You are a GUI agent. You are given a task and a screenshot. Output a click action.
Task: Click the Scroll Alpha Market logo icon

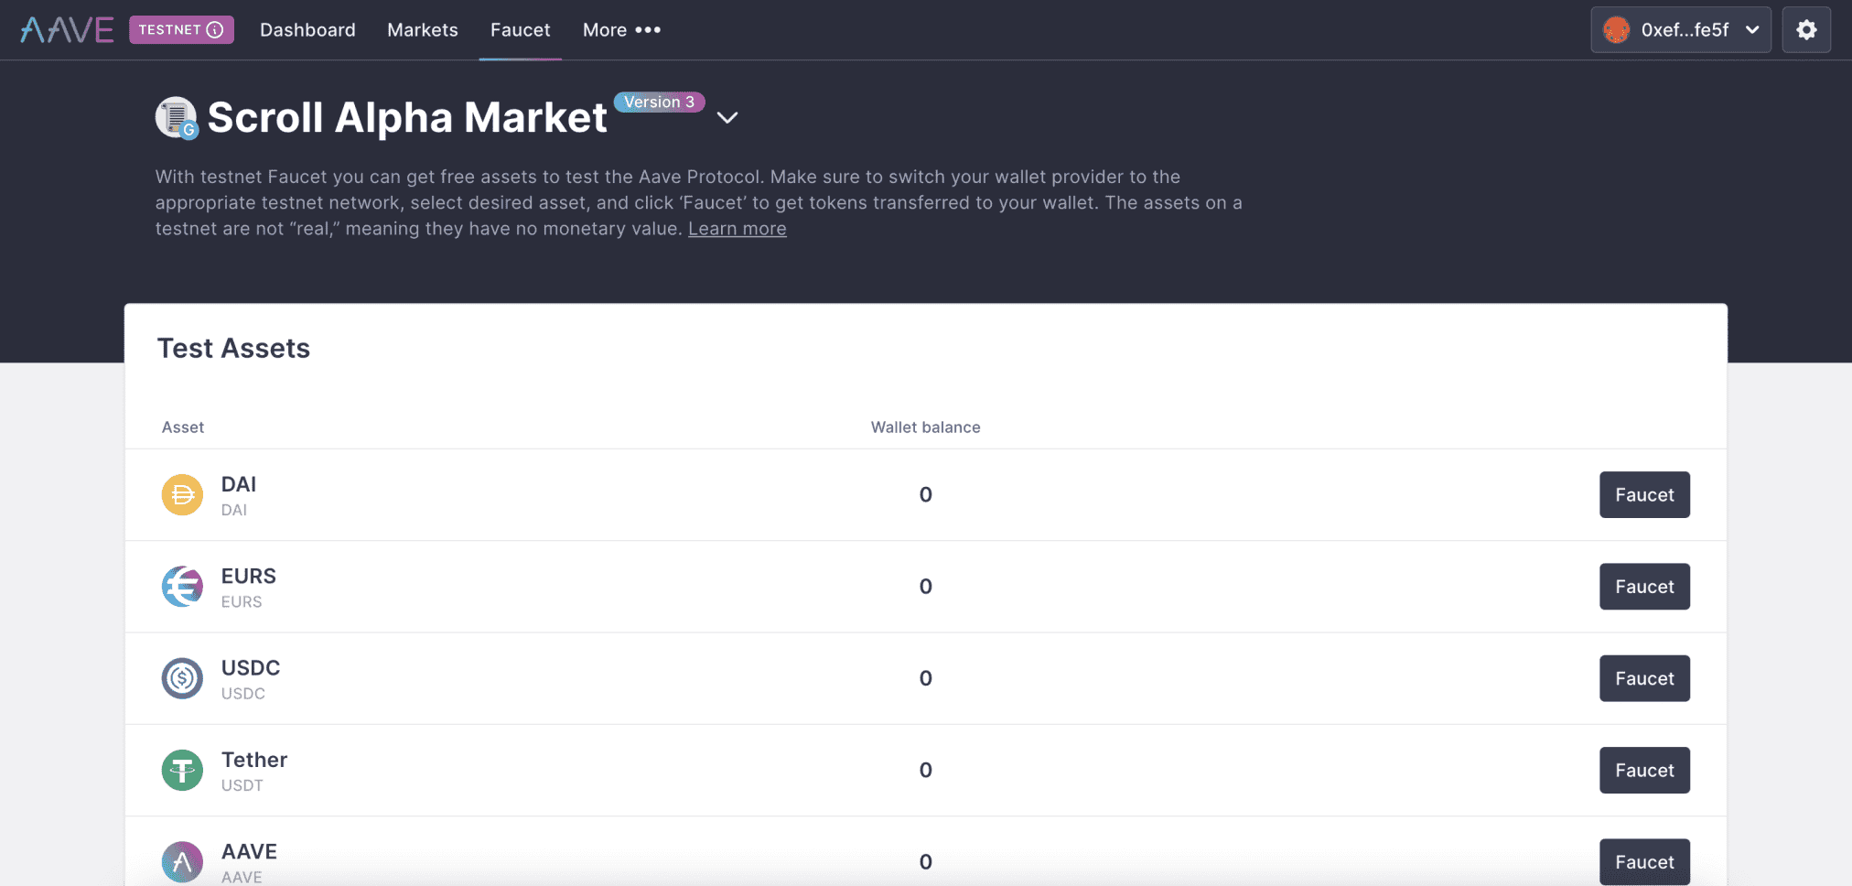pyautogui.click(x=177, y=117)
